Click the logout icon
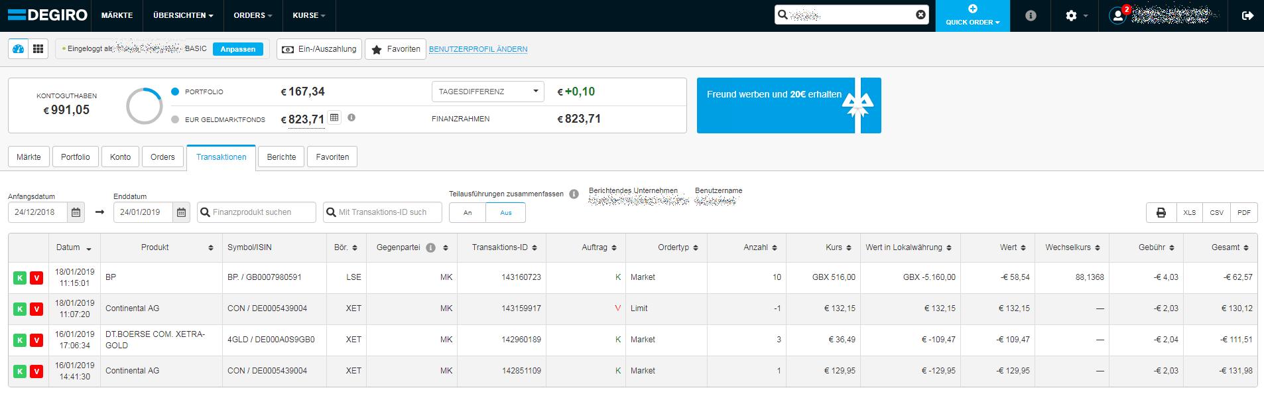This screenshot has height=400, width=1264. pyautogui.click(x=1247, y=15)
